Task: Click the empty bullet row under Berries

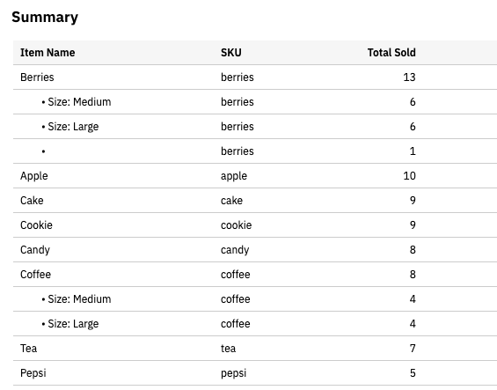Action: coord(255,151)
